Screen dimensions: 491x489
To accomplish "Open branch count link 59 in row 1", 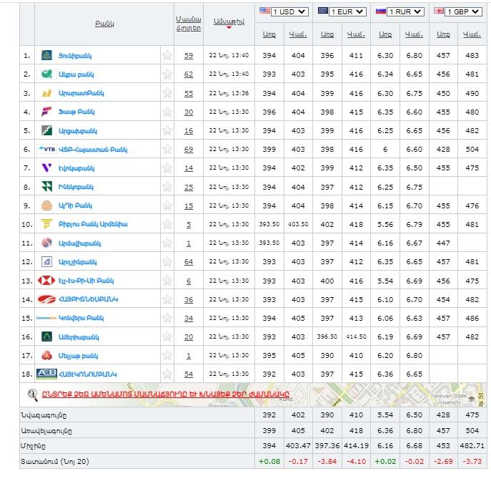I will click(x=189, y=55).
